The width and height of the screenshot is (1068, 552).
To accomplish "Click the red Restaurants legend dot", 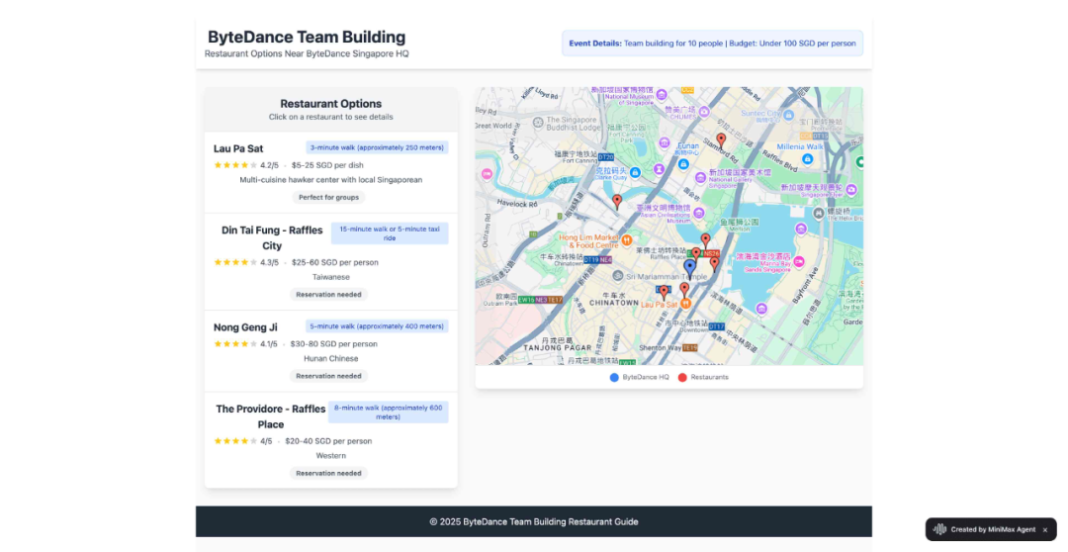I will coord(682,377).
